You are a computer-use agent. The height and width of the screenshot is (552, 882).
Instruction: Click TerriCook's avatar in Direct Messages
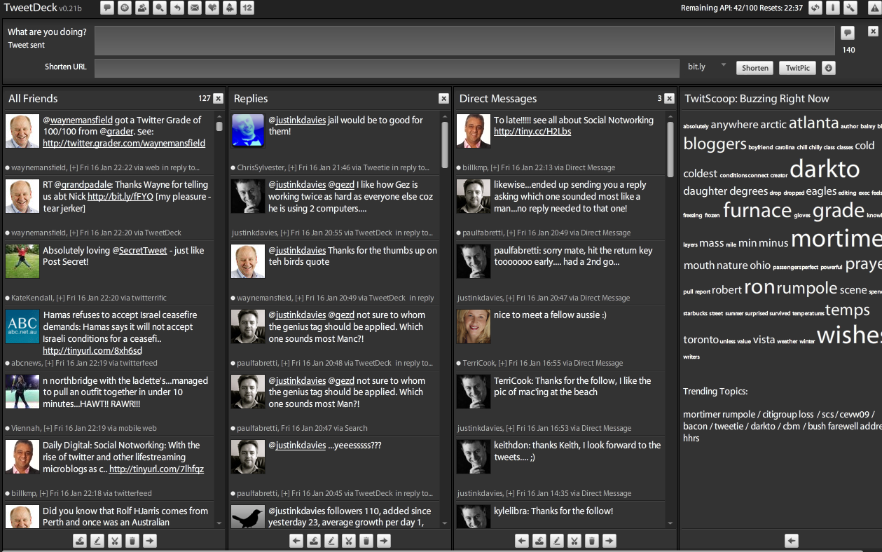pos(474,326)
